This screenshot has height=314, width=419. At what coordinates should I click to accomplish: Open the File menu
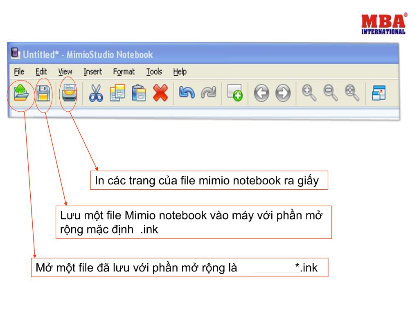click(x=19, y=72)
